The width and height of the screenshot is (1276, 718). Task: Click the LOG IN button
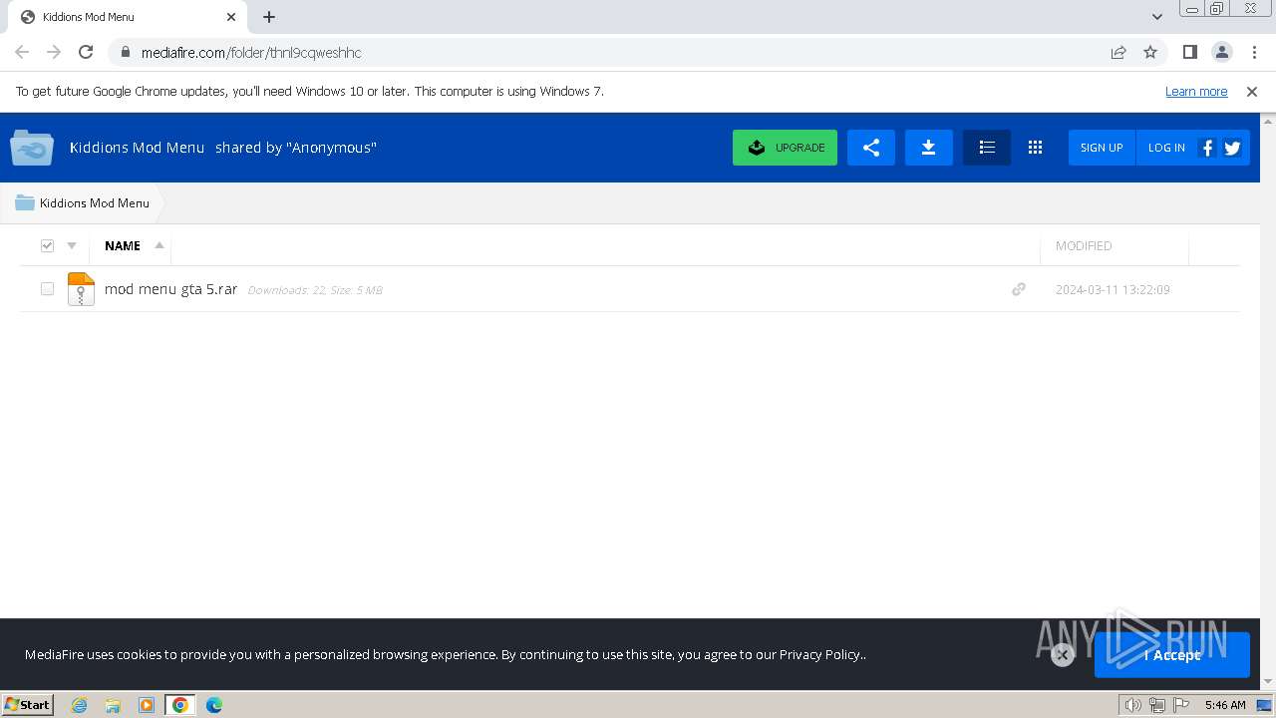(x=1166, y=148)
